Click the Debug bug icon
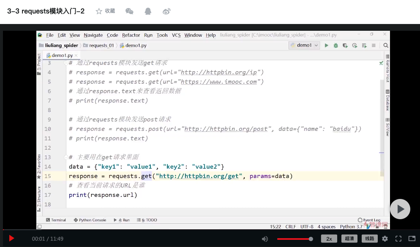The width and height of the screenshot is (420, 247). click(335, 46)
